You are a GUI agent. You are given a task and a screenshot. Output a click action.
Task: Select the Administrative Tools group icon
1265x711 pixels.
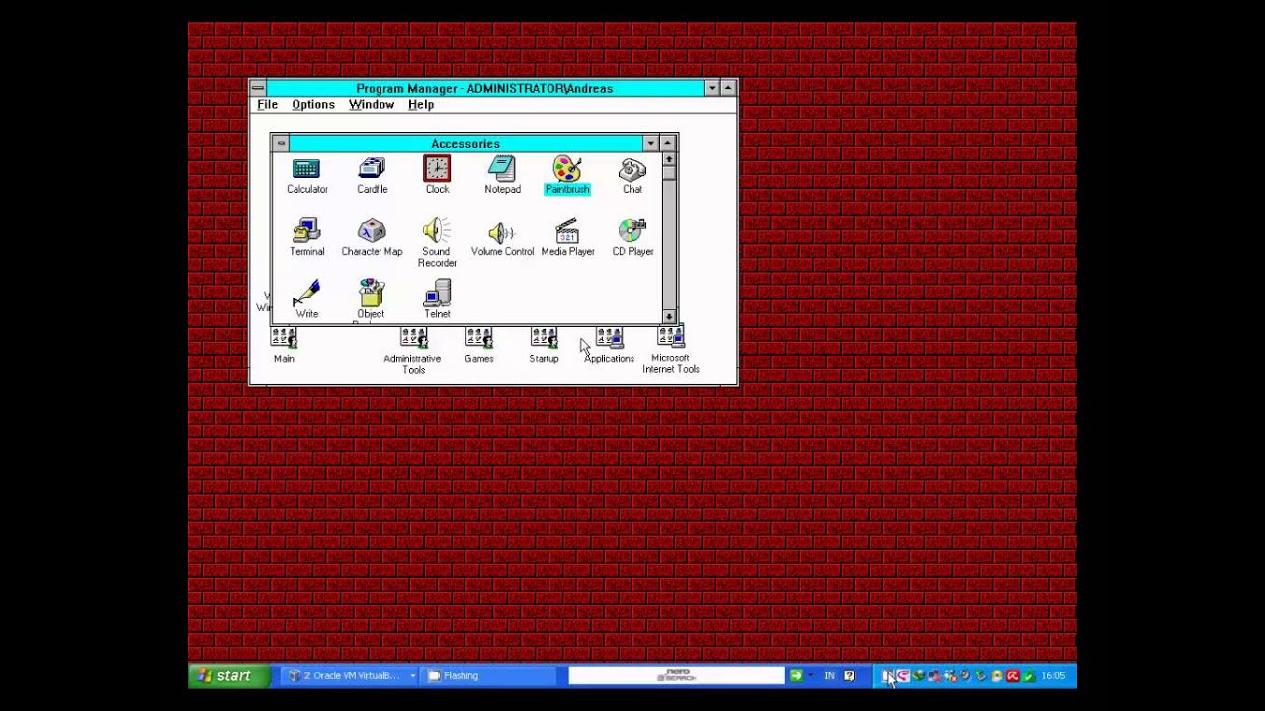[x=413, y=352]
